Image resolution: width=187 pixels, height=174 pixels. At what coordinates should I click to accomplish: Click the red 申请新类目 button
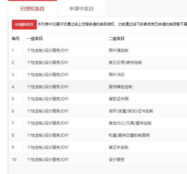[24, 24]
